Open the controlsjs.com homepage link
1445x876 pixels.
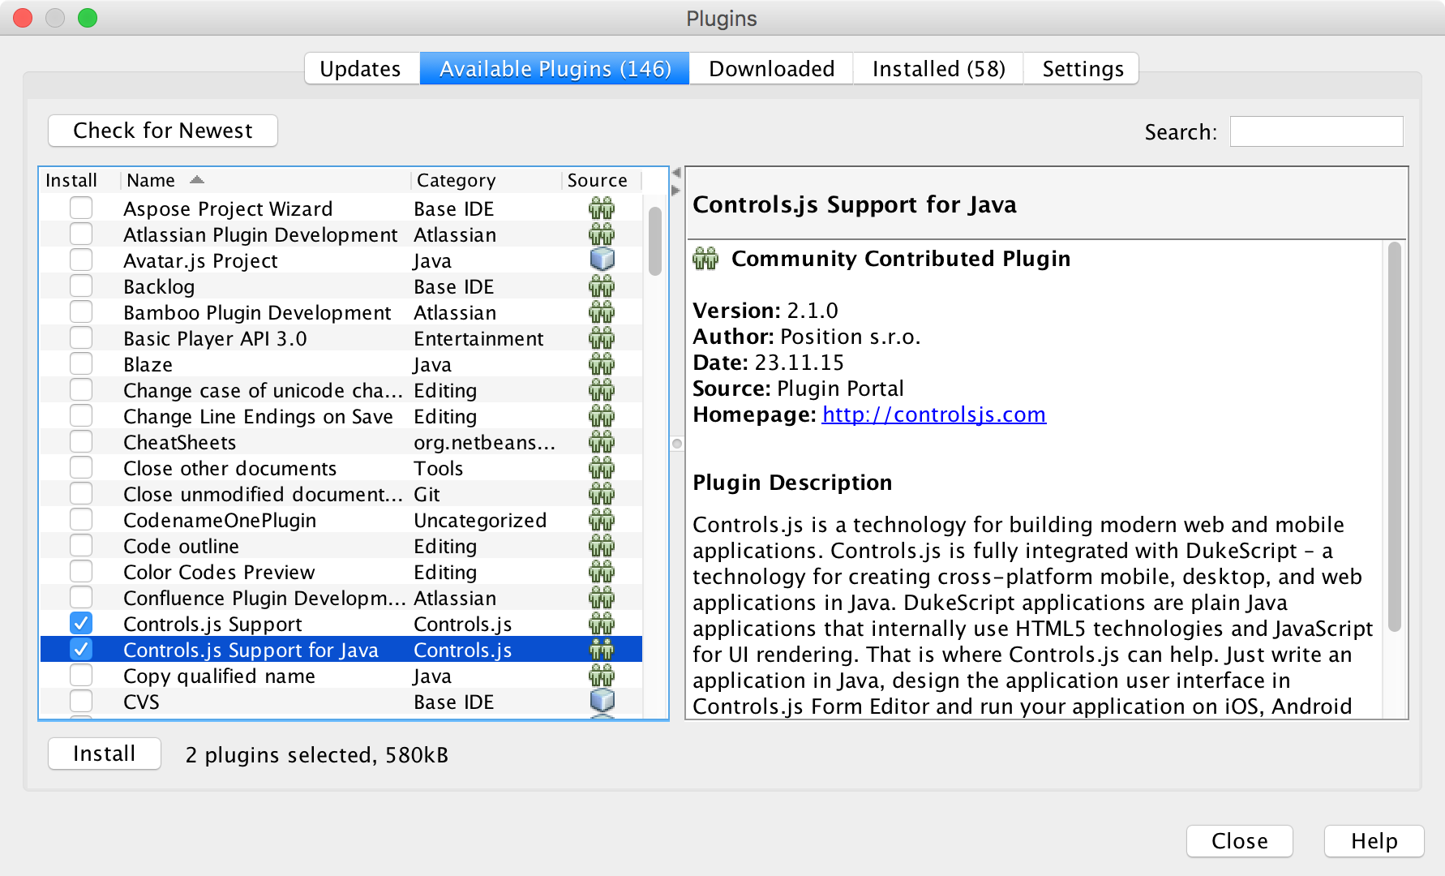coord(933,414)
